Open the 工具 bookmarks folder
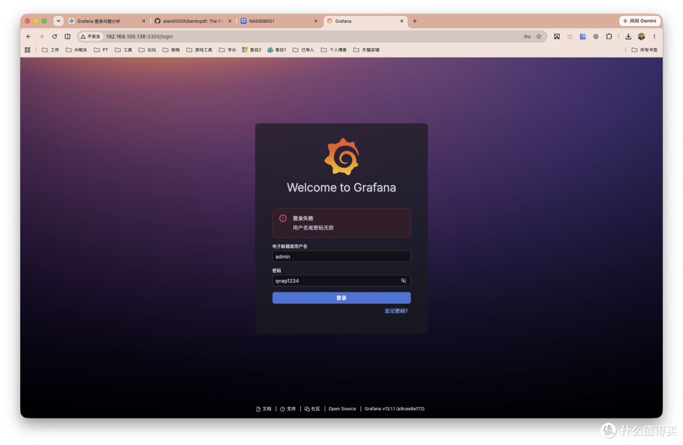 click(124, 50)
